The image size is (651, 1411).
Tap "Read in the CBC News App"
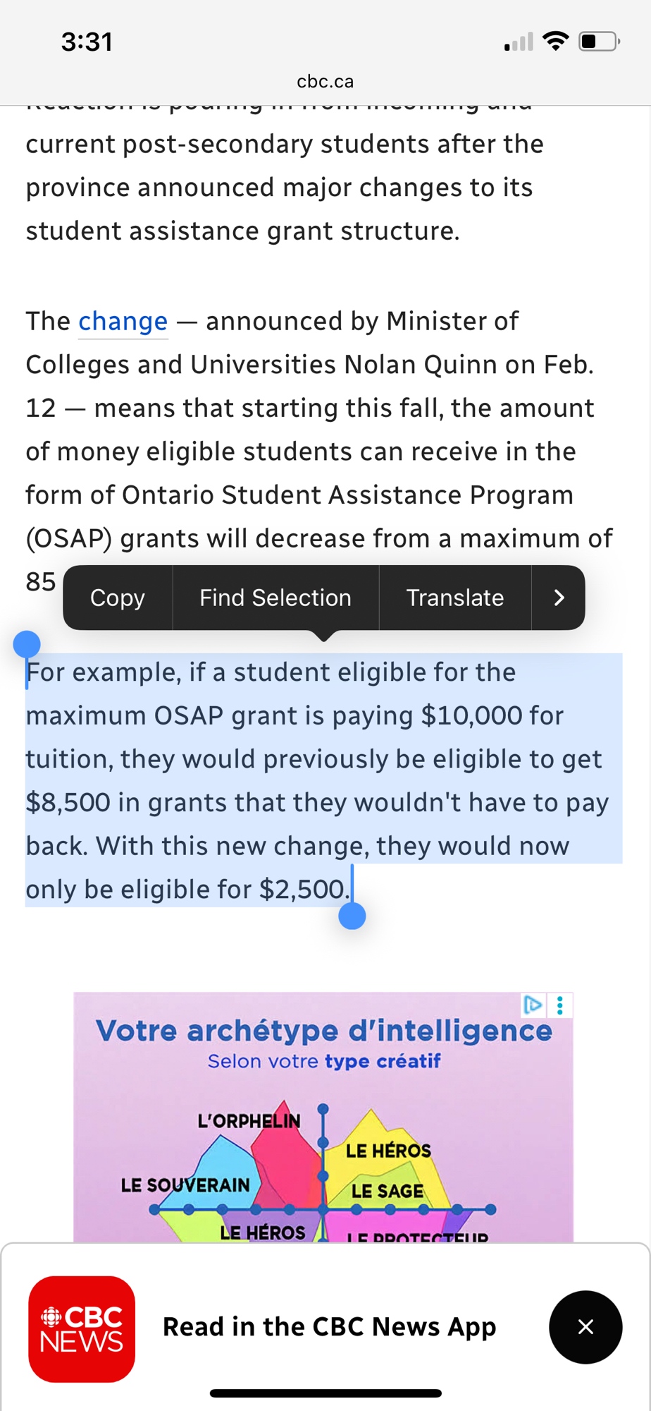[329, 1327]
